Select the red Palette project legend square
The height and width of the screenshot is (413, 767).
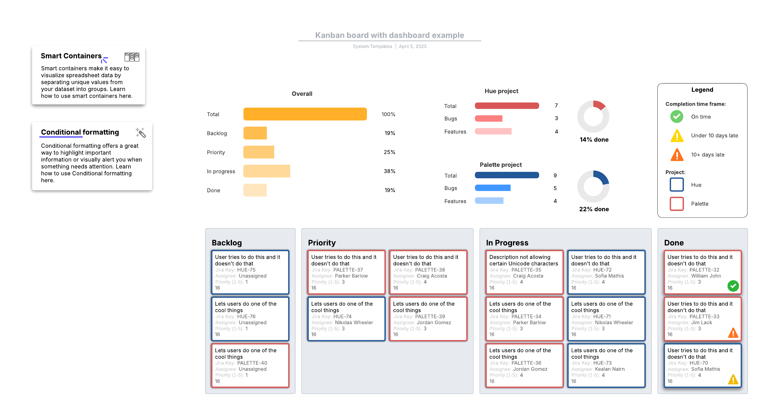tap(677, 204)
